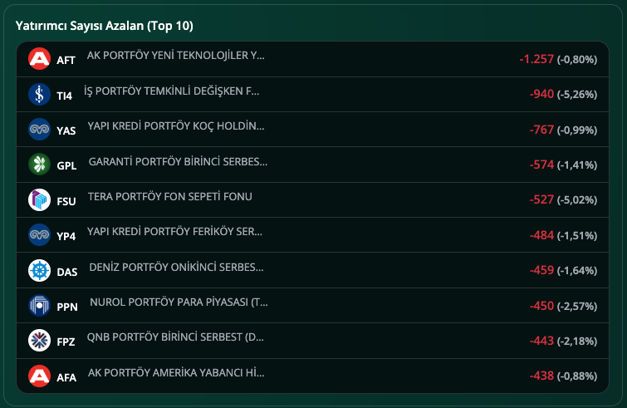Click the (-0,88%) percentage
Viewport: 627px width, 408px height.
(x=577, y=376)
